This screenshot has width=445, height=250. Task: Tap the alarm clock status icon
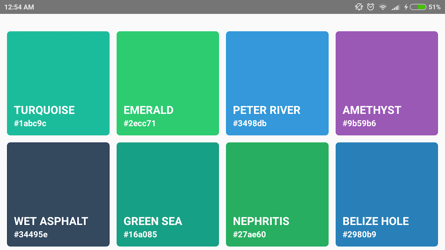(x=371, y=7)
